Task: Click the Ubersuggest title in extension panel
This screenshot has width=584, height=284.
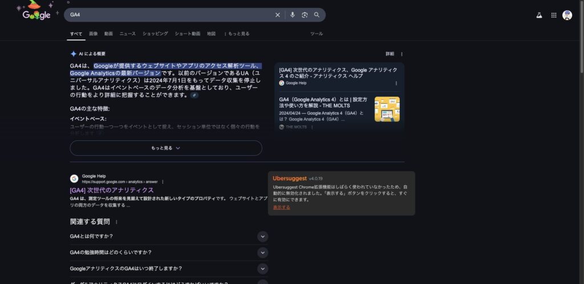Action: click(x=290, y=178)
